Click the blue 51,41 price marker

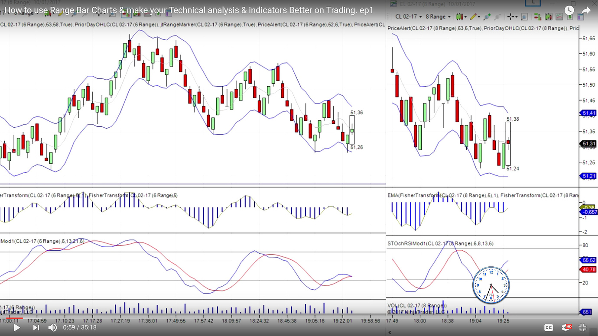pos(588,113)
